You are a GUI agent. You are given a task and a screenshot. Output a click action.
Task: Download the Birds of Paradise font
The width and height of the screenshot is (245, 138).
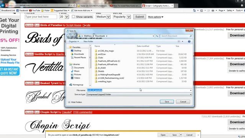click(237, 35)
